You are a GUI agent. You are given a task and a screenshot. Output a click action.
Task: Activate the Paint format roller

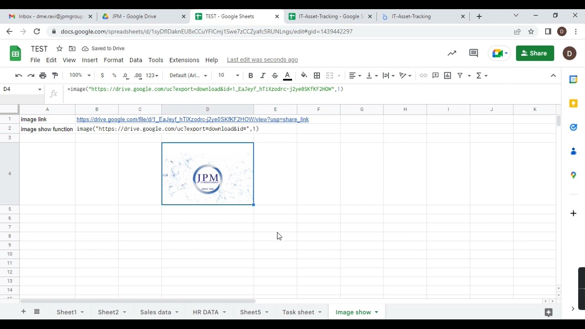[55, 75]
